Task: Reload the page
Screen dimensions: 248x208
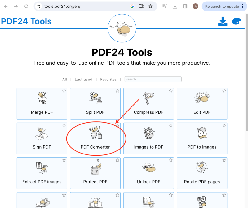Action: click(x=26, y=6)
